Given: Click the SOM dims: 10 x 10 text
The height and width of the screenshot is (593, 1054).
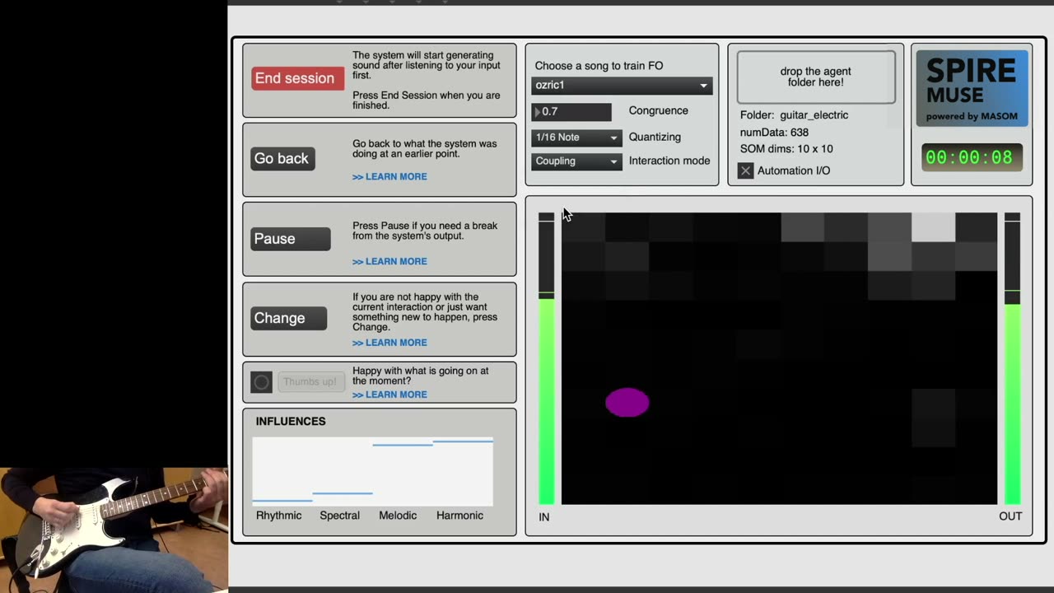Looking at the screenshot, I should point(786,149).
